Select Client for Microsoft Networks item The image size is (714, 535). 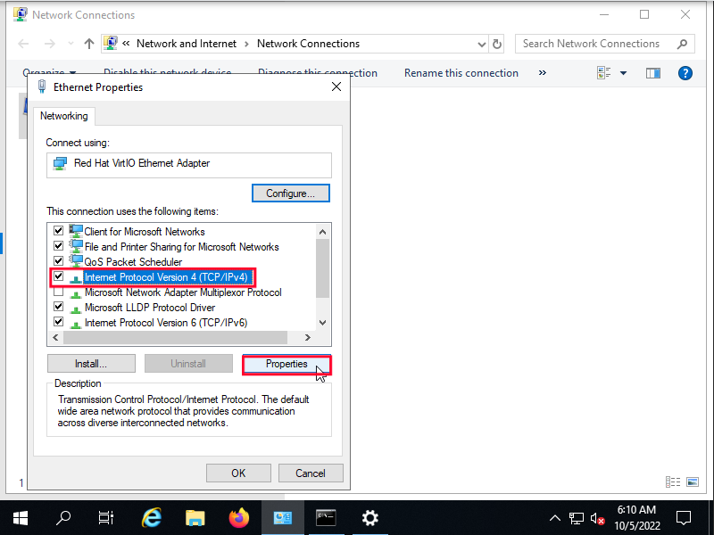point(145,232)
